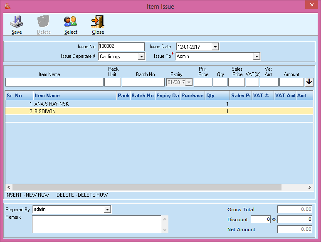The width and height of the screenshot is (321, 242).
Task: Open the Issue Date dropdown
Action: click(215, 47)
